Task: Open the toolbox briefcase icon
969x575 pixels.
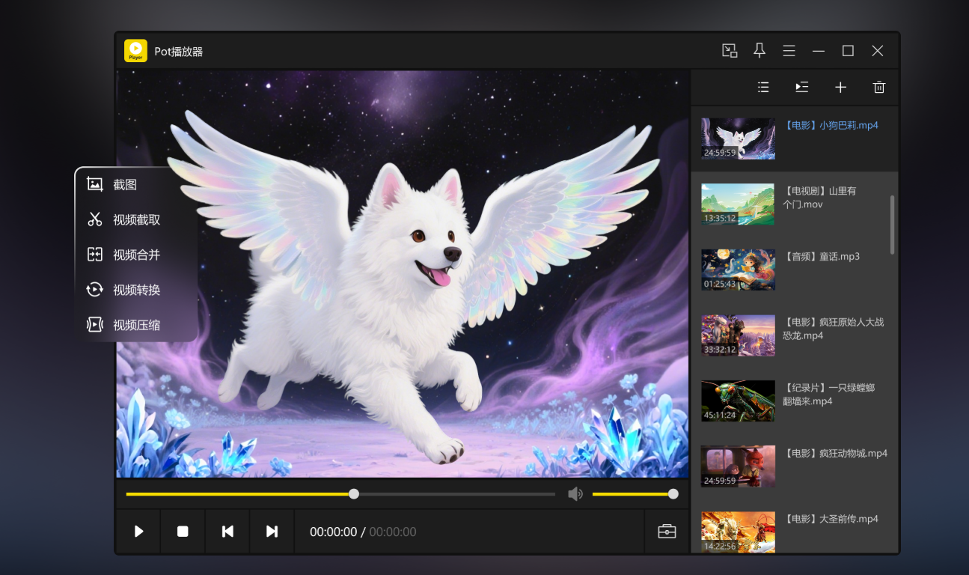Action: coord(667,532)
